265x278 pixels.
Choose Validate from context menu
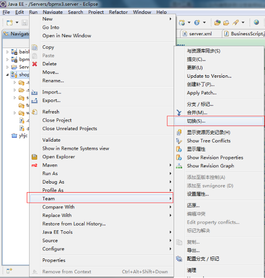point(51,140)
